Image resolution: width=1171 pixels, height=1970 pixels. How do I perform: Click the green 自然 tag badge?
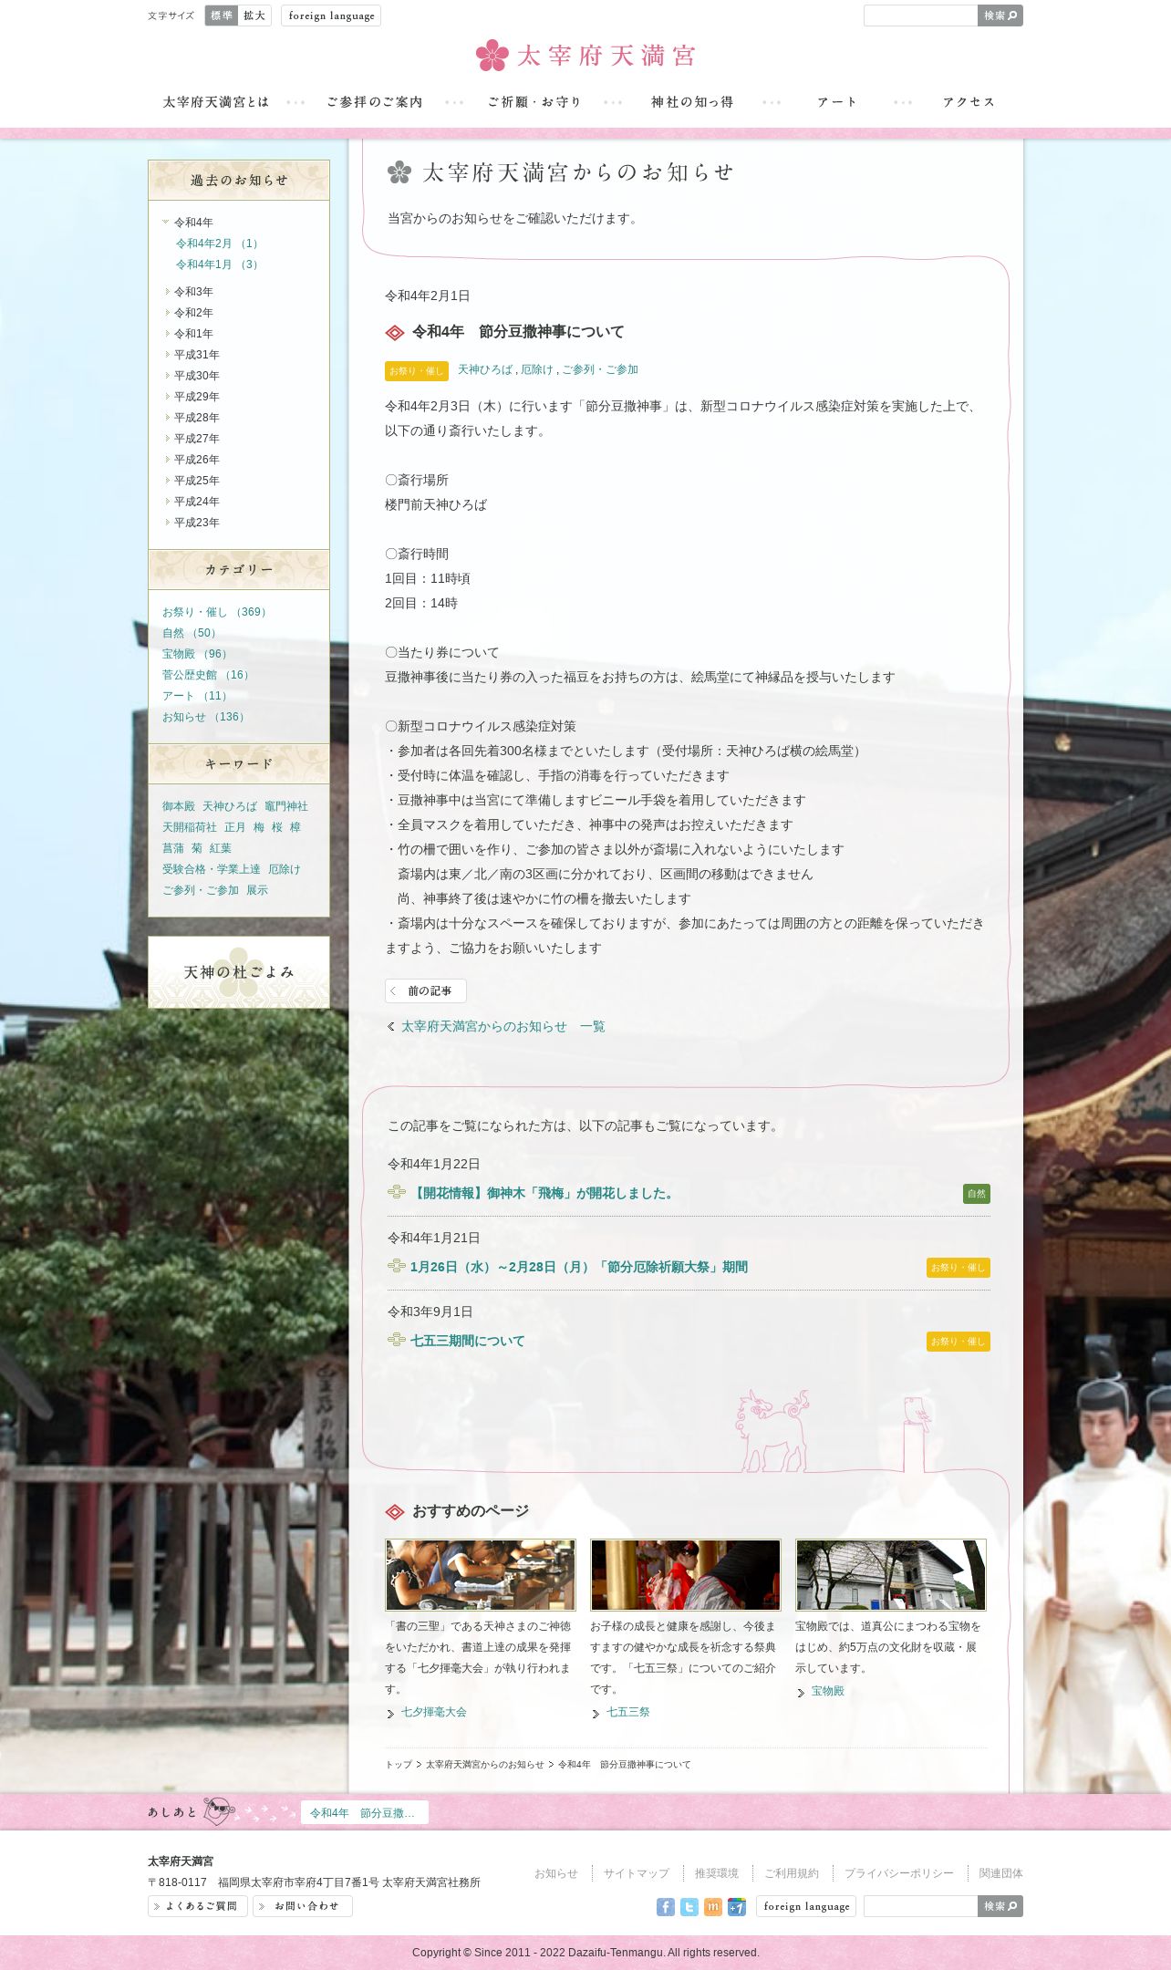tap(977, 1194)
